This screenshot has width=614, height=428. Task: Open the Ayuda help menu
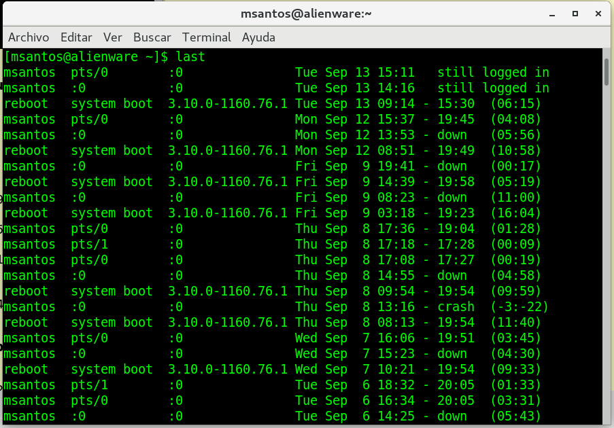pos(258,37)
